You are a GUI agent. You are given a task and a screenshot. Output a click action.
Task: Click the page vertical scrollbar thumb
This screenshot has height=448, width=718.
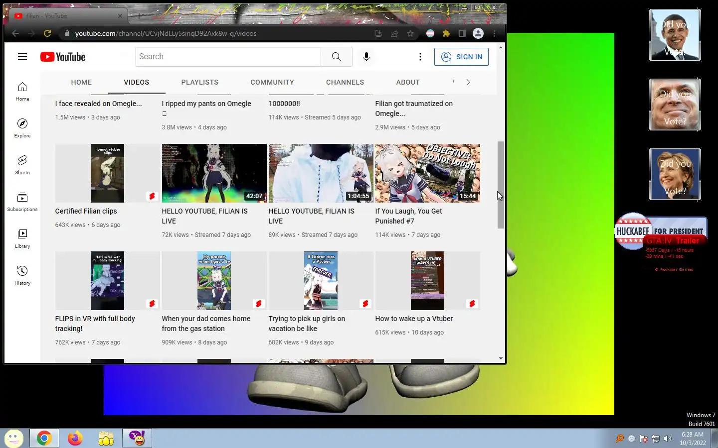pyautogui.click(x=501, y=185)
